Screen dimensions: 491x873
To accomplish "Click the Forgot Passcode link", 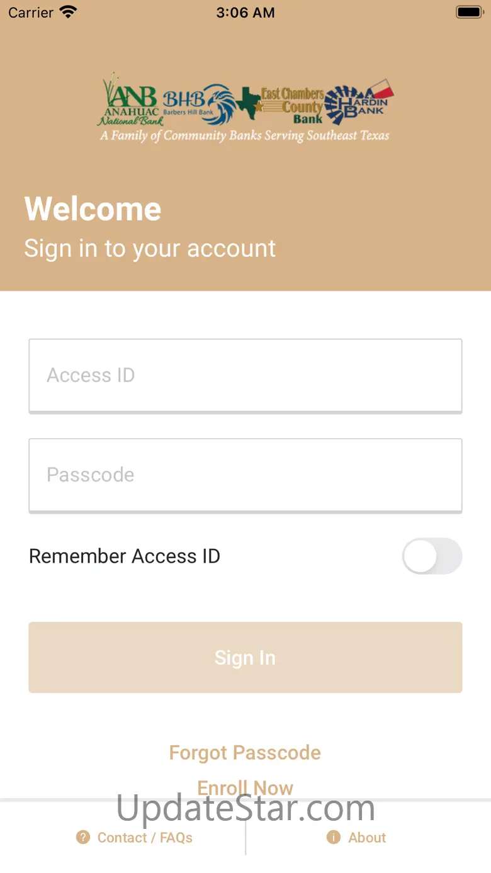I will coord(245,753).
